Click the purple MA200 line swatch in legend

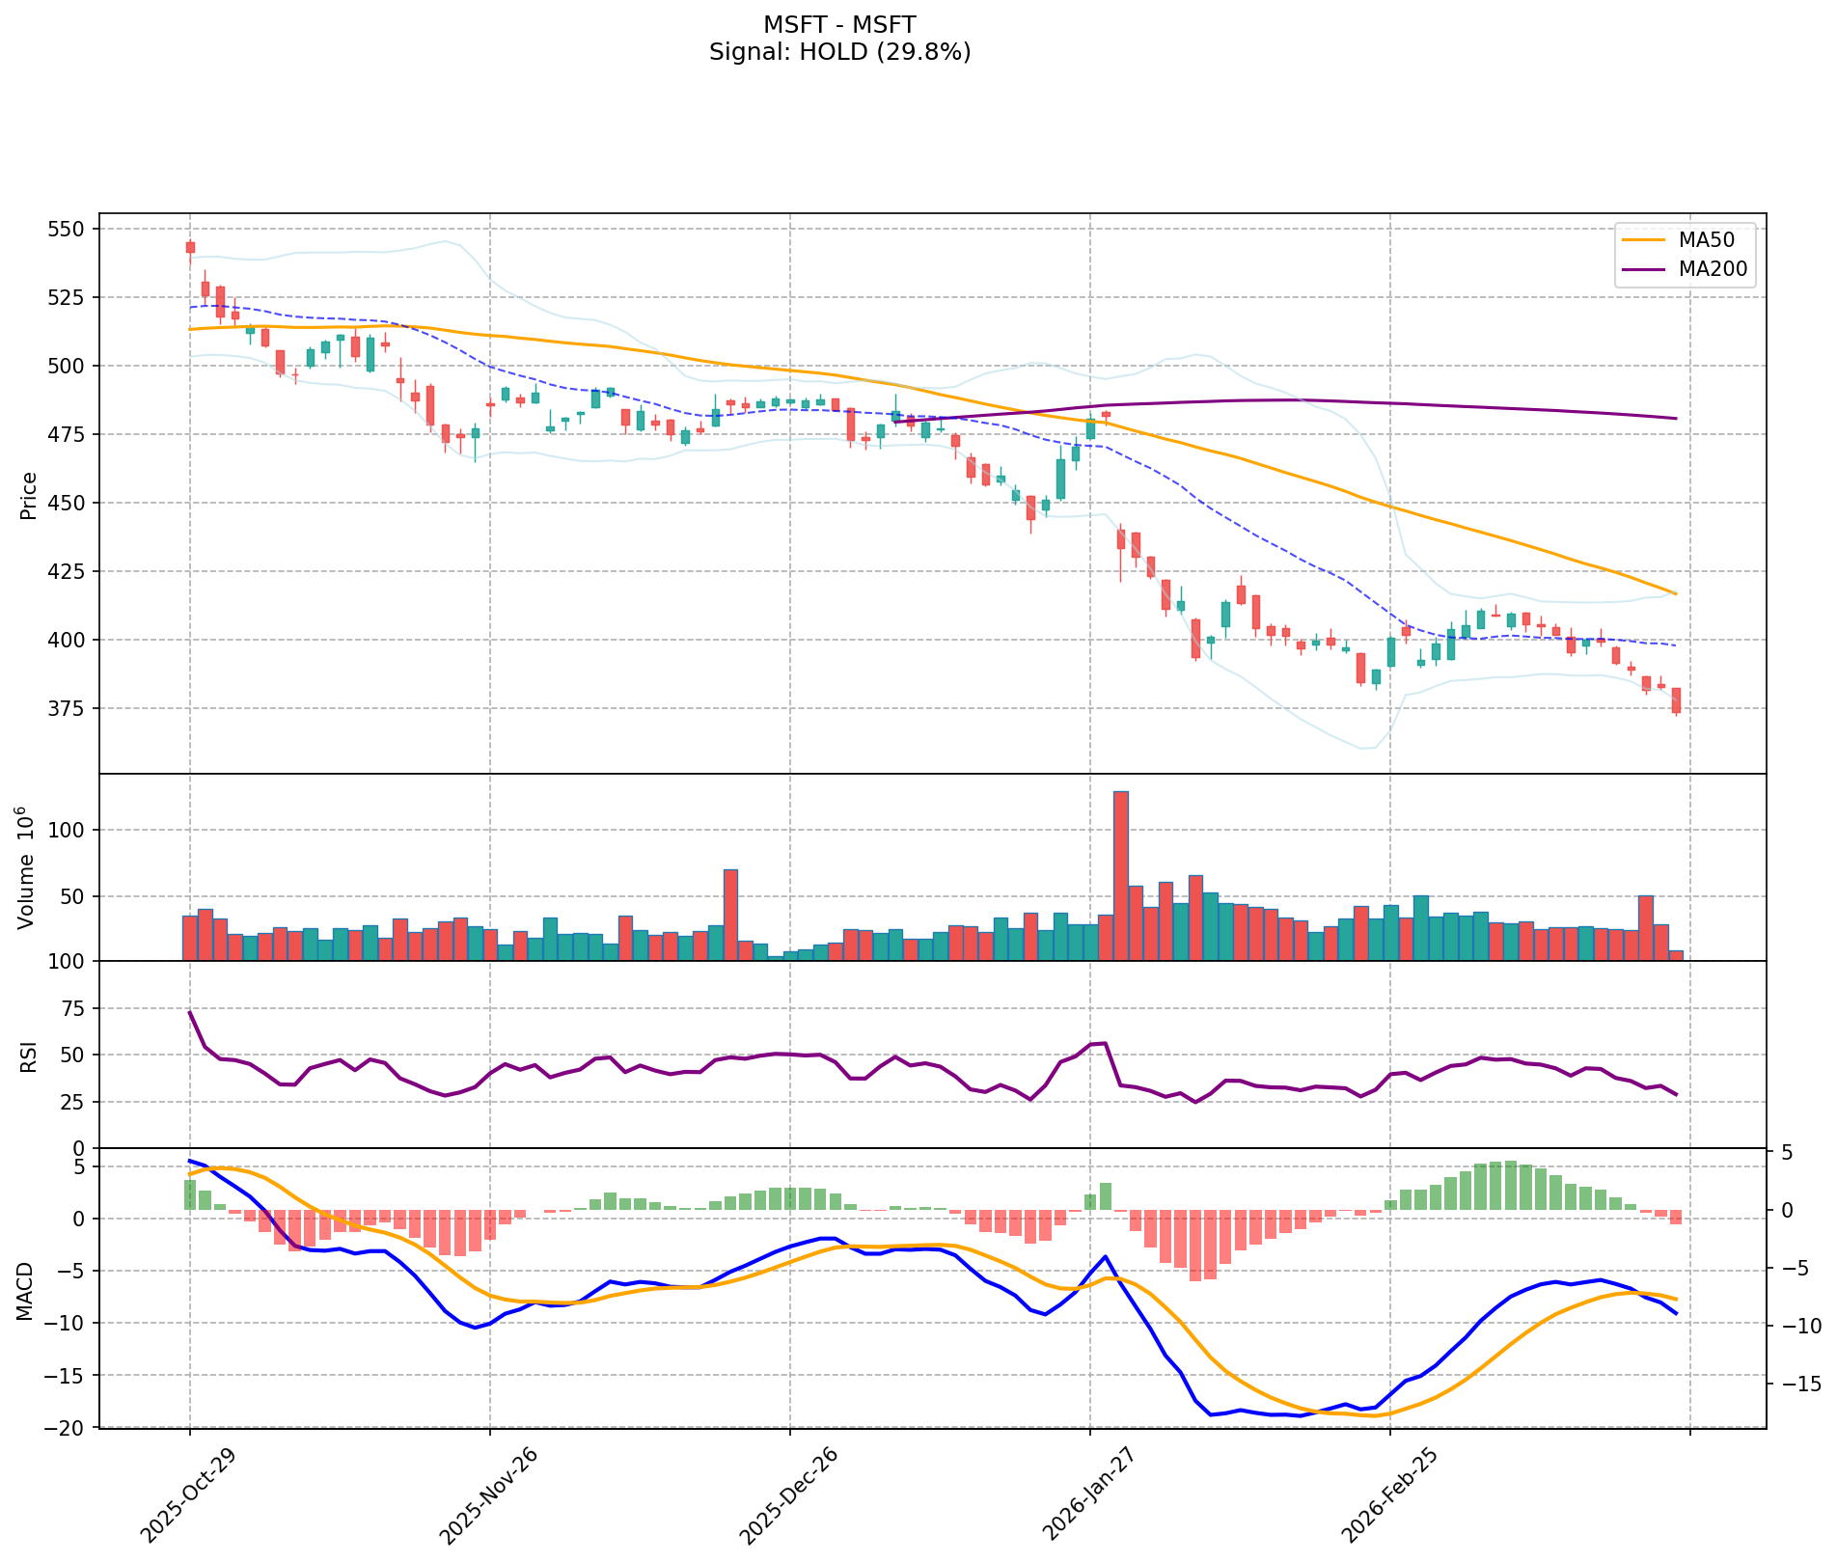(x=1643, y=269)
